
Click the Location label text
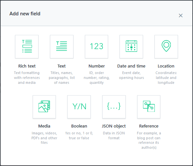(x=166, y=66)
